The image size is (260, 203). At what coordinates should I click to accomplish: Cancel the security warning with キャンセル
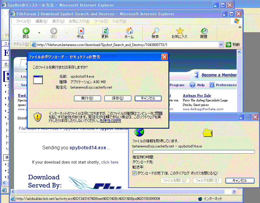click(x=148, y=98)
